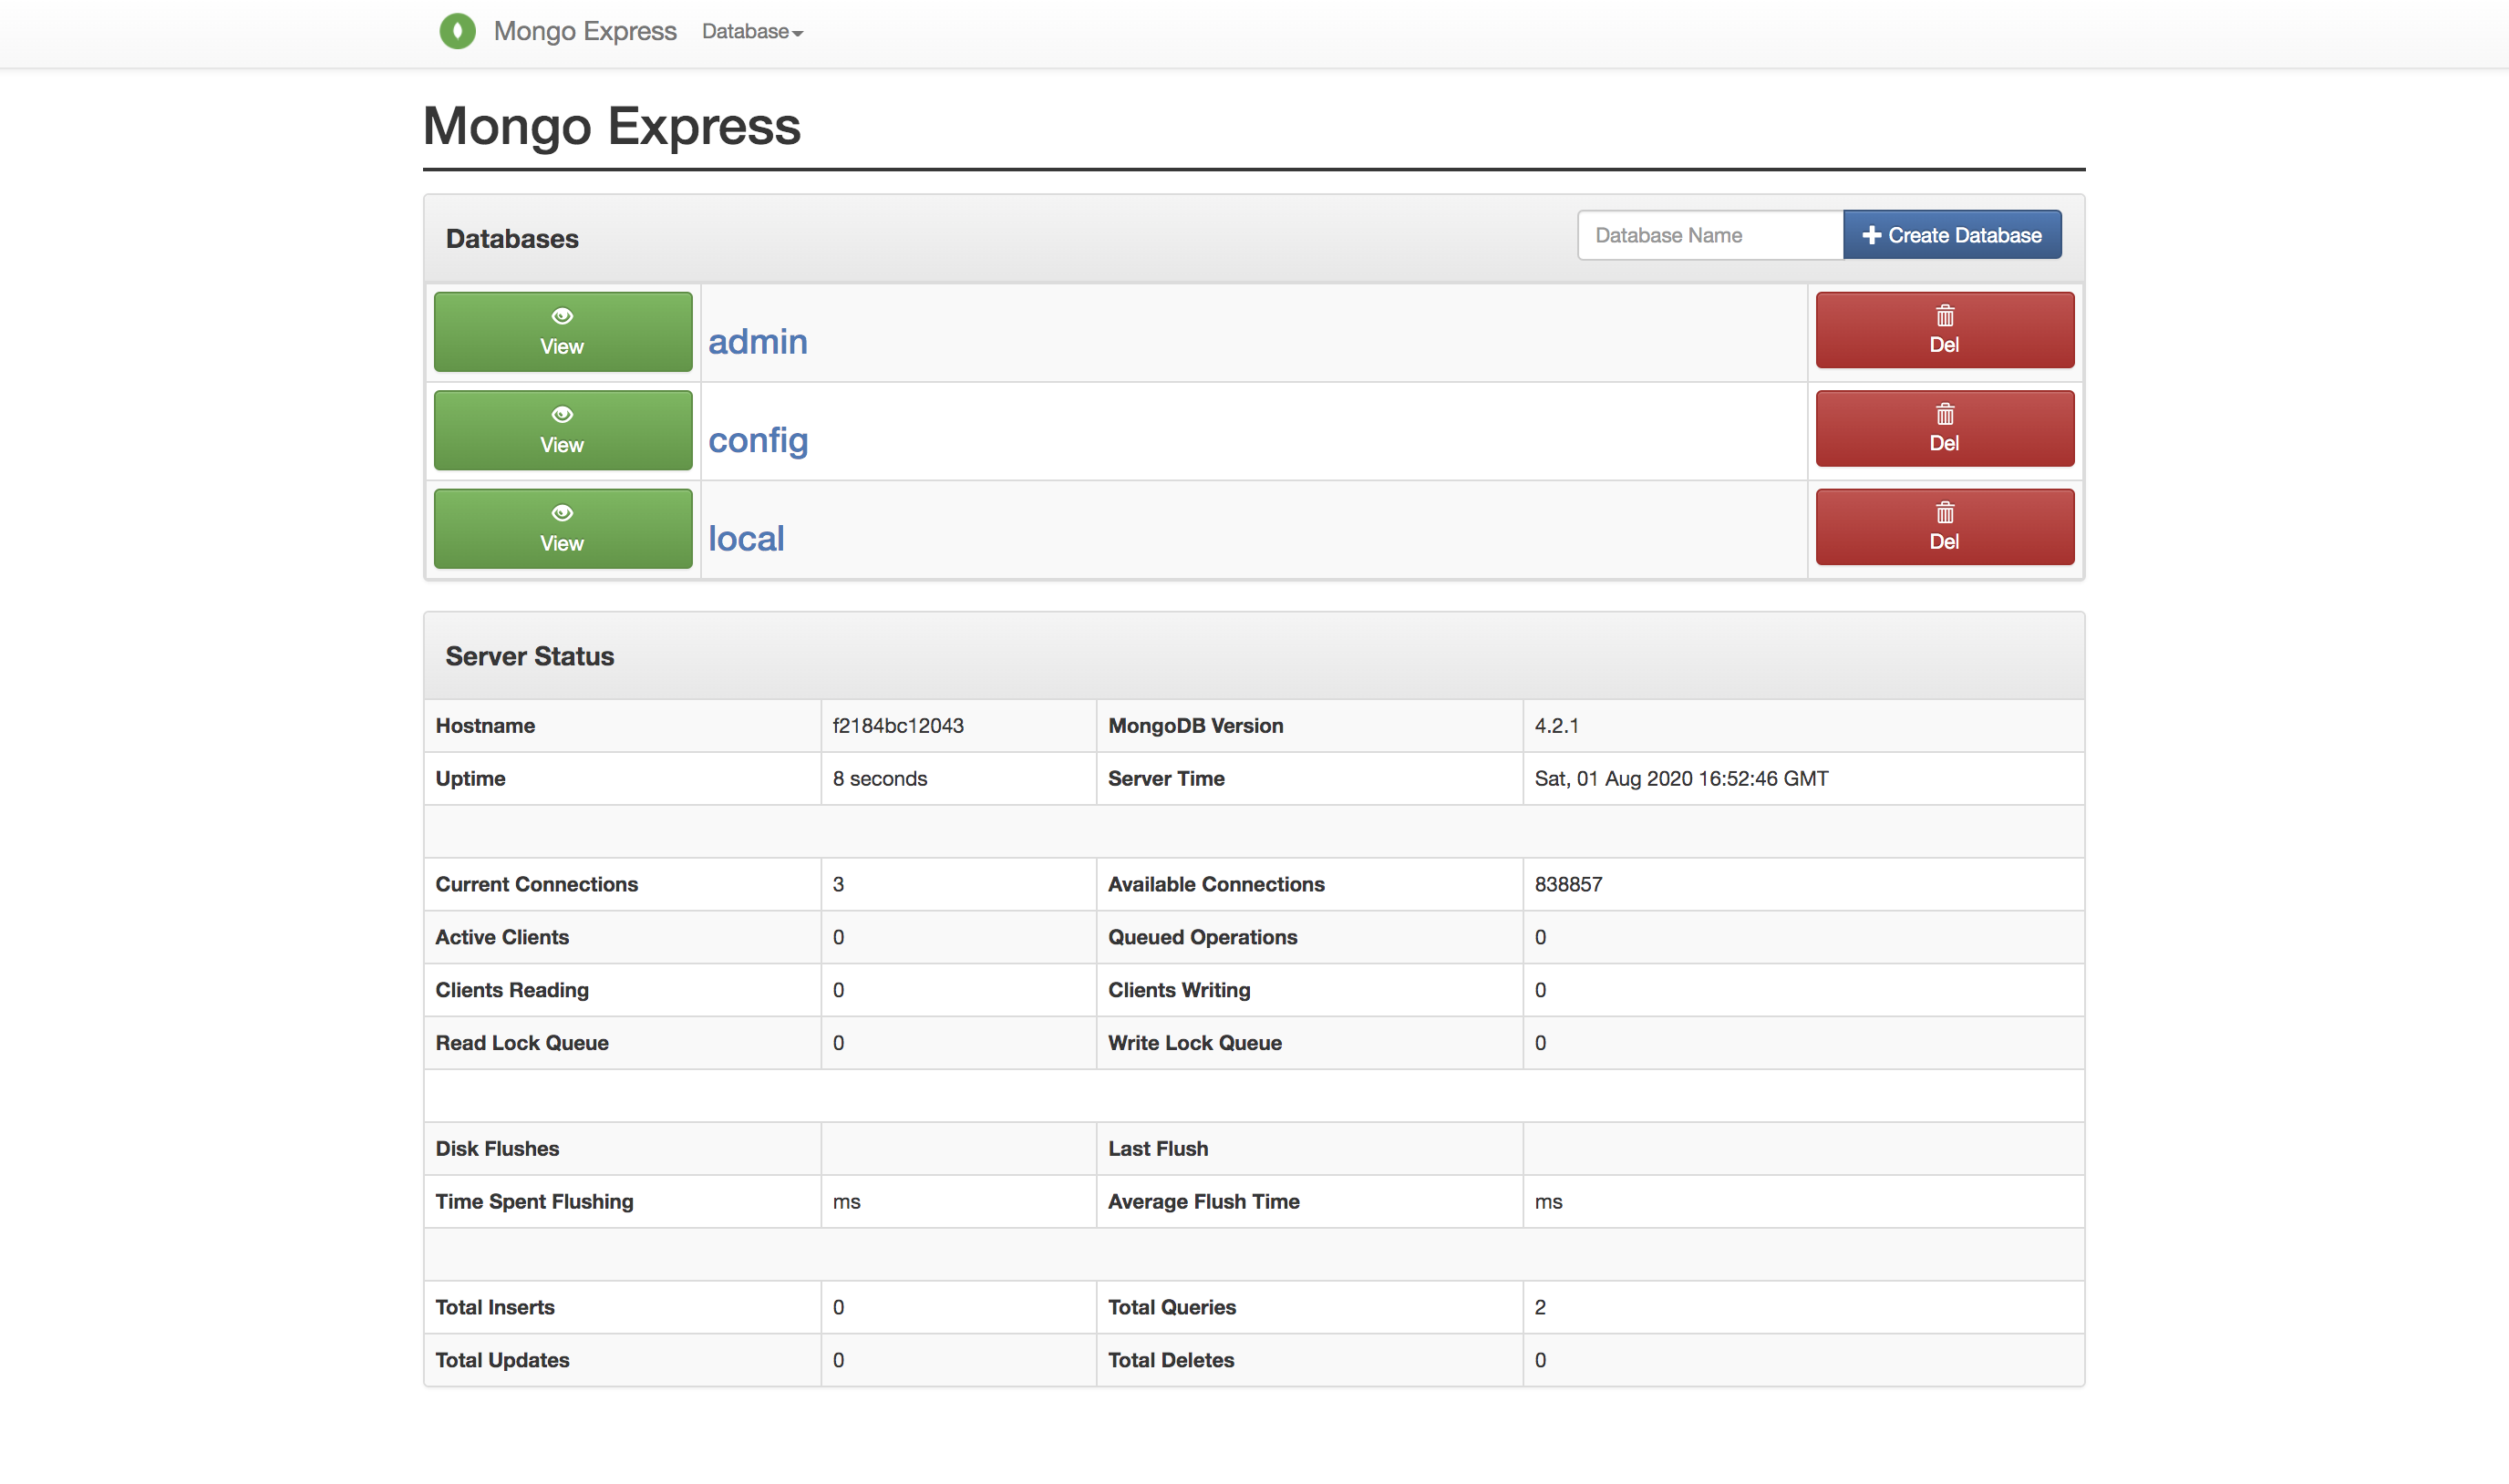Click the Total Inserts label

point(495,1308)
